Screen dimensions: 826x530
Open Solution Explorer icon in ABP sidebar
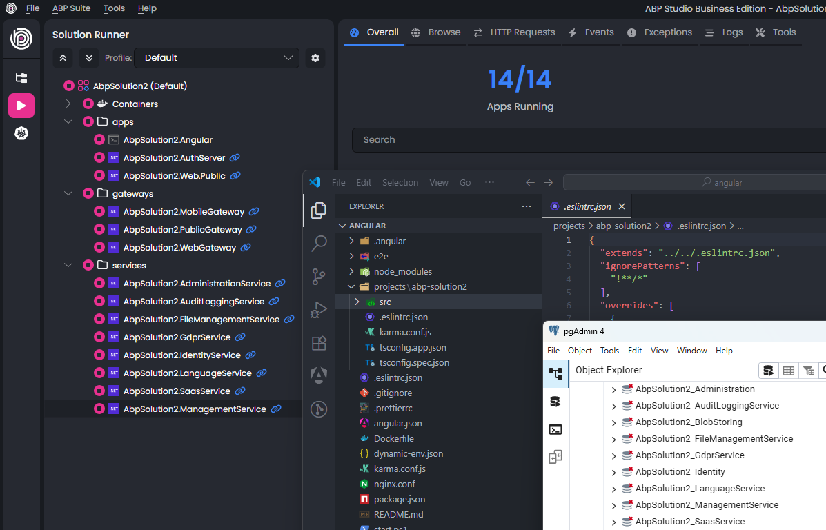click(x=21, y=78)
